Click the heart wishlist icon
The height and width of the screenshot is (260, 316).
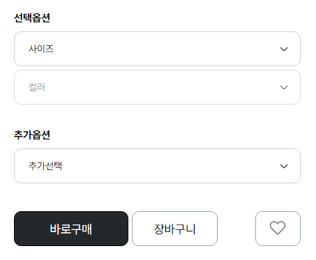click(278, 228)
